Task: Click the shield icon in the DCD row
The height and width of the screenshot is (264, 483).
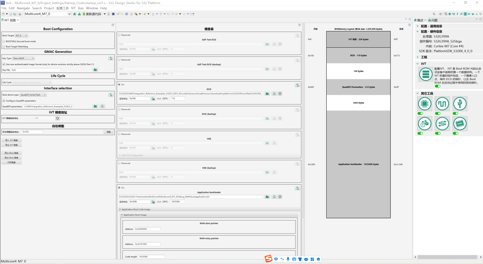Action: [x=280, y=94]
